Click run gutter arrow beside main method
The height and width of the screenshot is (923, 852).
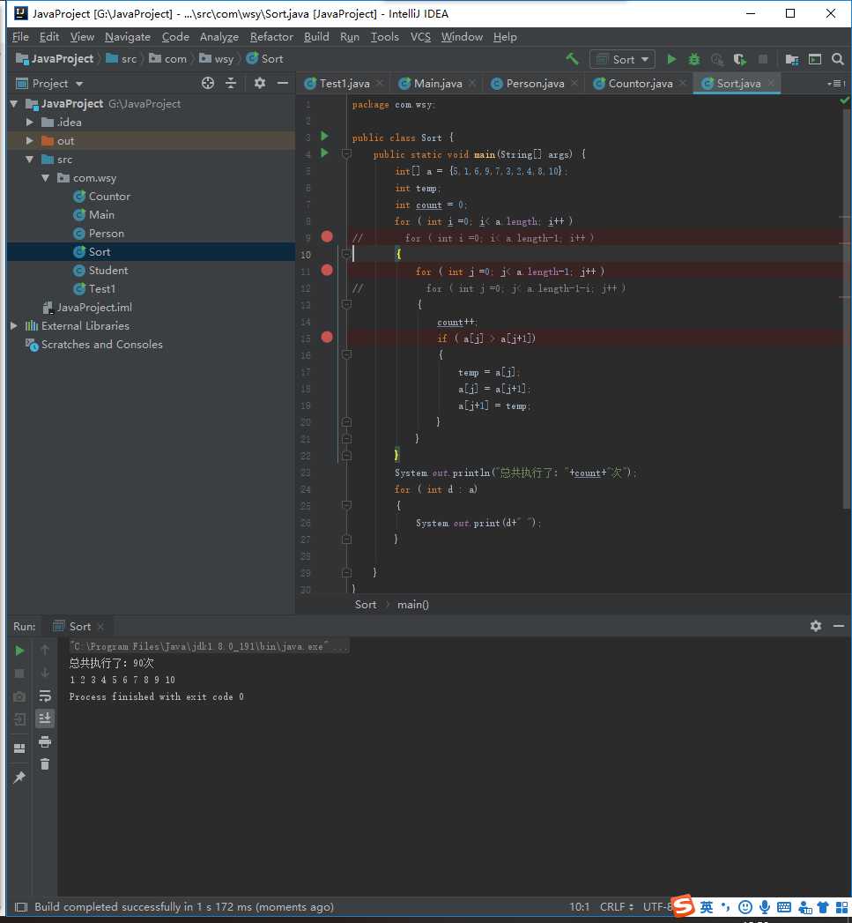click(x=324, y=153)
